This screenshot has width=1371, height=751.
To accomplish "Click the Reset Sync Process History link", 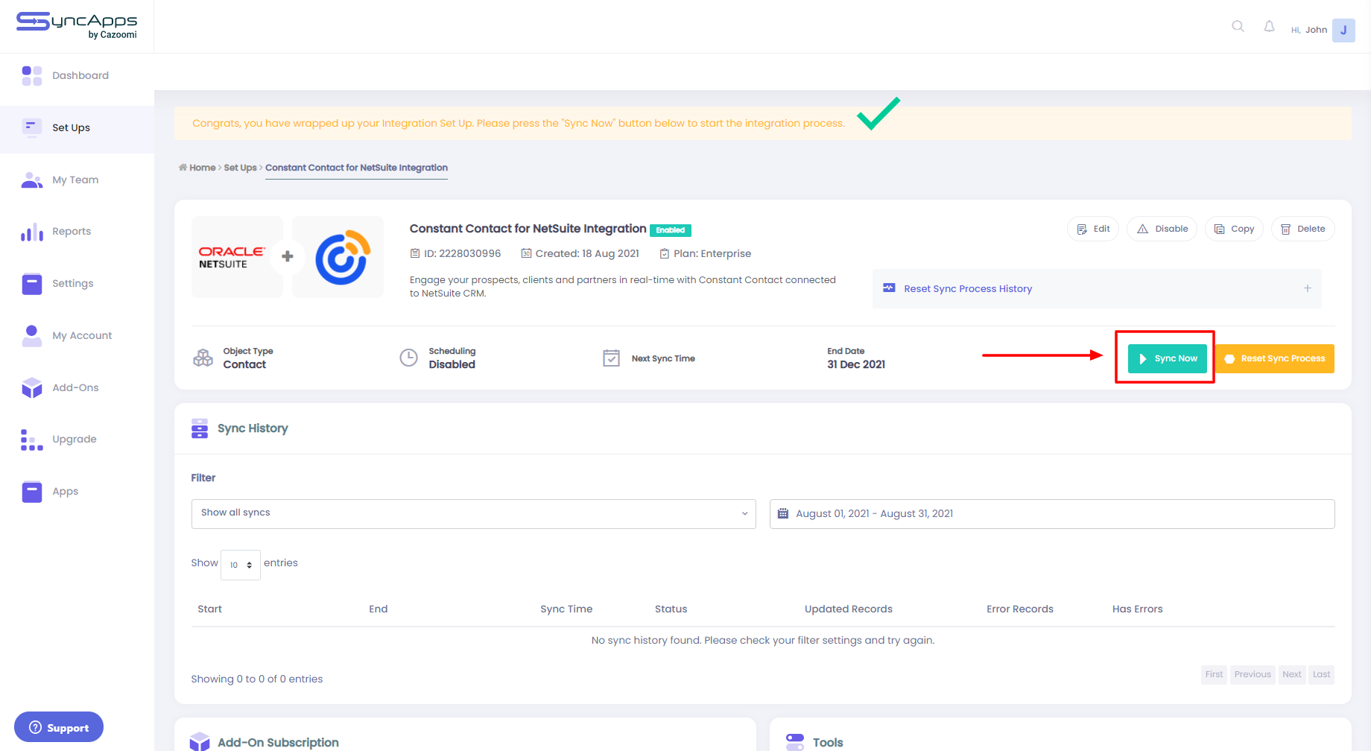I will pos(968,289).
